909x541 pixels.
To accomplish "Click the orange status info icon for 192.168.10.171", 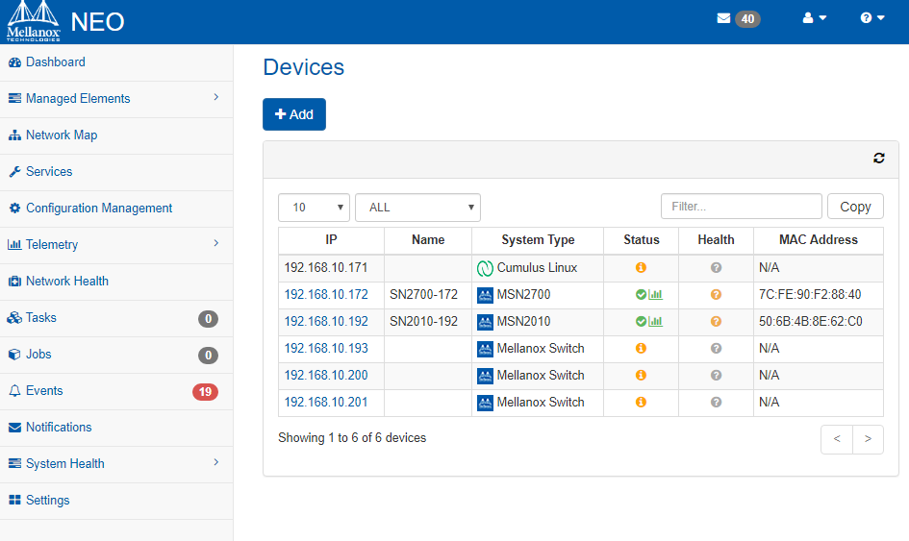I will click(641, 267).
